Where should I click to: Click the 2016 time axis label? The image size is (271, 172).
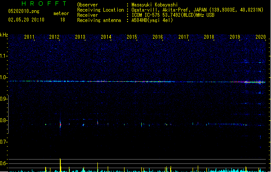158,37
